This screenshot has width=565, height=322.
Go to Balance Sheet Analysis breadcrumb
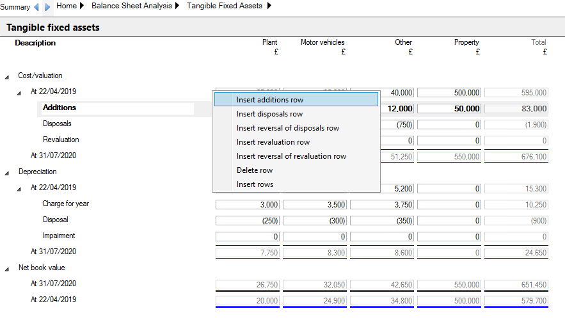[x=132, y=6]
